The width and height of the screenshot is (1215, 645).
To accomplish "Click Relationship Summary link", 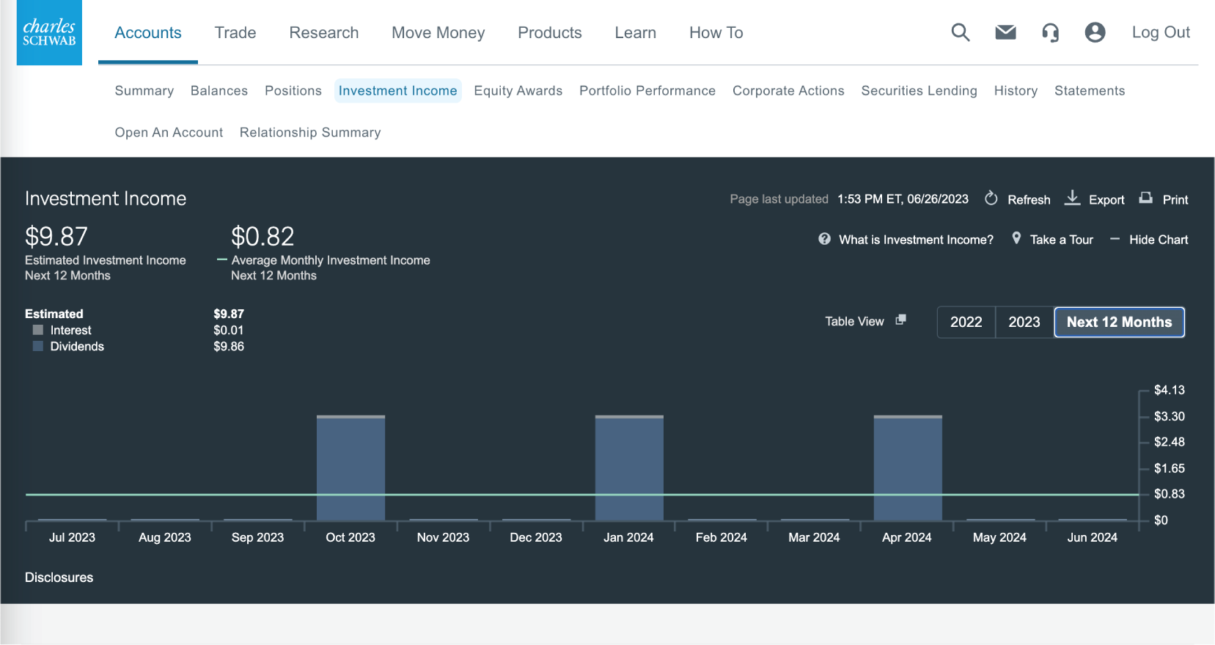I will [310, 133].
